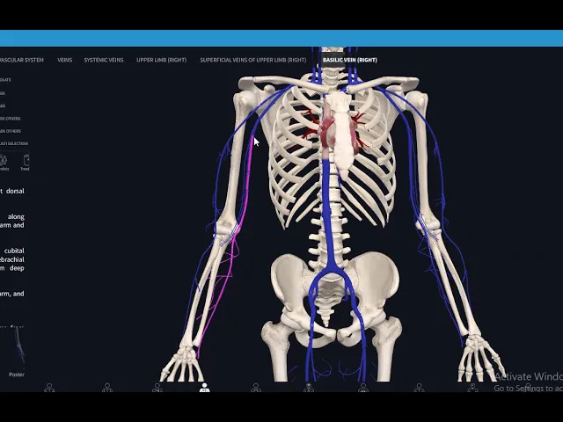Click the inferior vena cava along the spine
Viewport: 563px width, 422px height.
click(326, 212)
